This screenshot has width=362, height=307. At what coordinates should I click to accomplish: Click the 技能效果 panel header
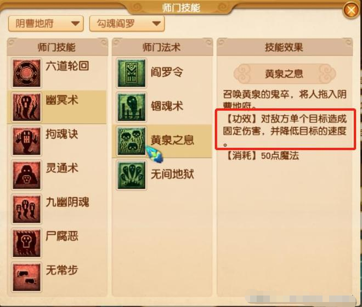coord(285,47)
